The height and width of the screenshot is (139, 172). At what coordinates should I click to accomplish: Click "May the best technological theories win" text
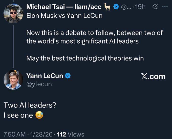tap(85, 58)
